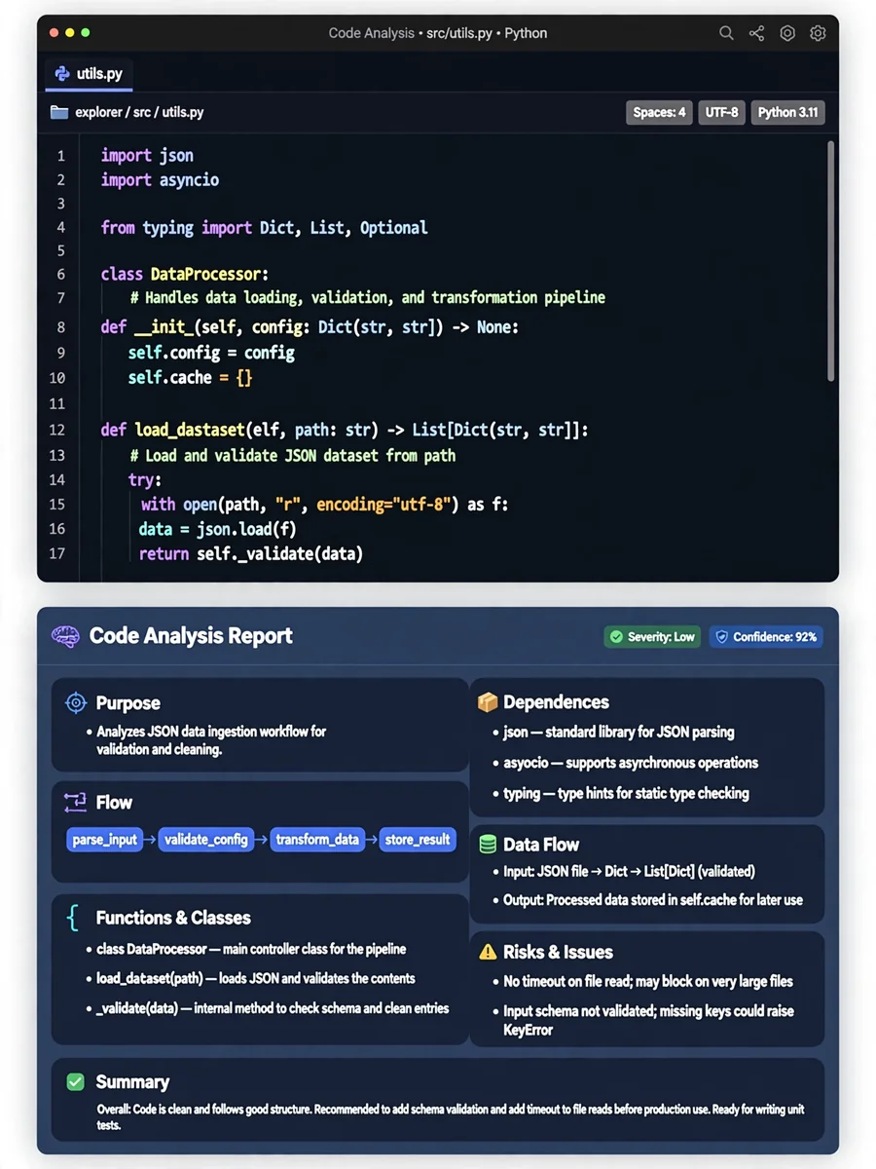Viewport: 876px width, 1169px height.
Task: Click the 'from typing import Dict, List, Optional' line
Action: (264, 228)
